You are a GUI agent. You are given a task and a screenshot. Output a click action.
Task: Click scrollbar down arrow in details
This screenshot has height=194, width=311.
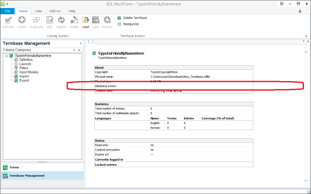306,181
